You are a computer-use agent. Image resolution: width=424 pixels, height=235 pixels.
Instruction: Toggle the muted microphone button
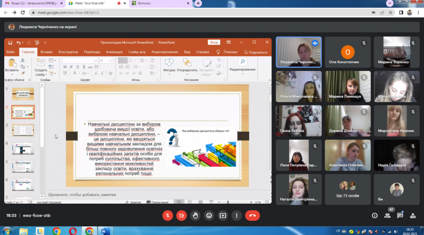[167, 215]
